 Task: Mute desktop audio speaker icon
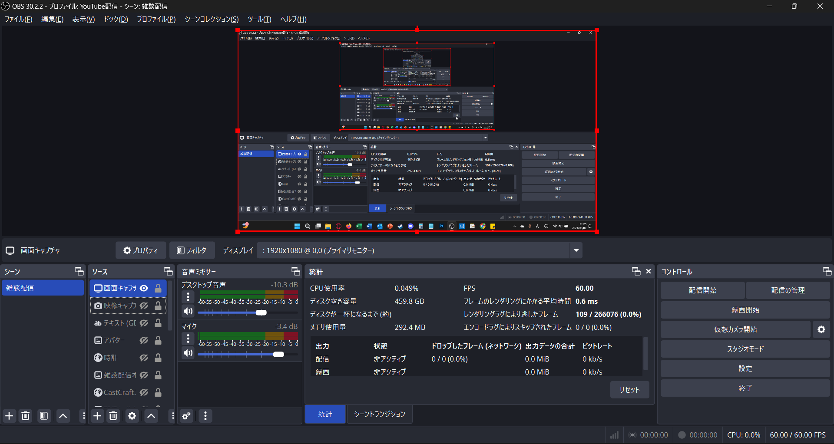click(188, 311)
